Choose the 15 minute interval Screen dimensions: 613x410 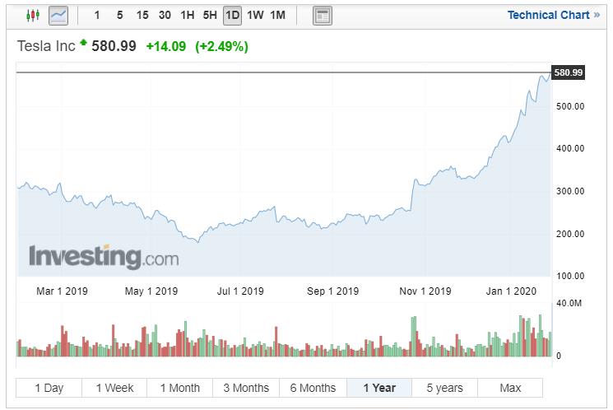[x=142, y=15]
